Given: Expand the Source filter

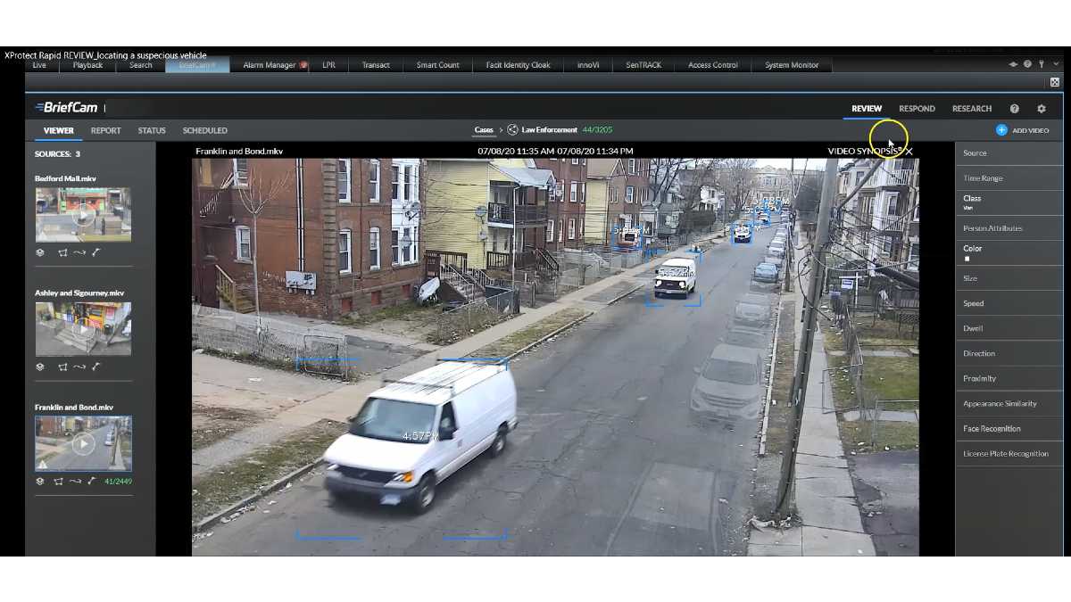Looking at the screenshot, I should coord(1009,153).
